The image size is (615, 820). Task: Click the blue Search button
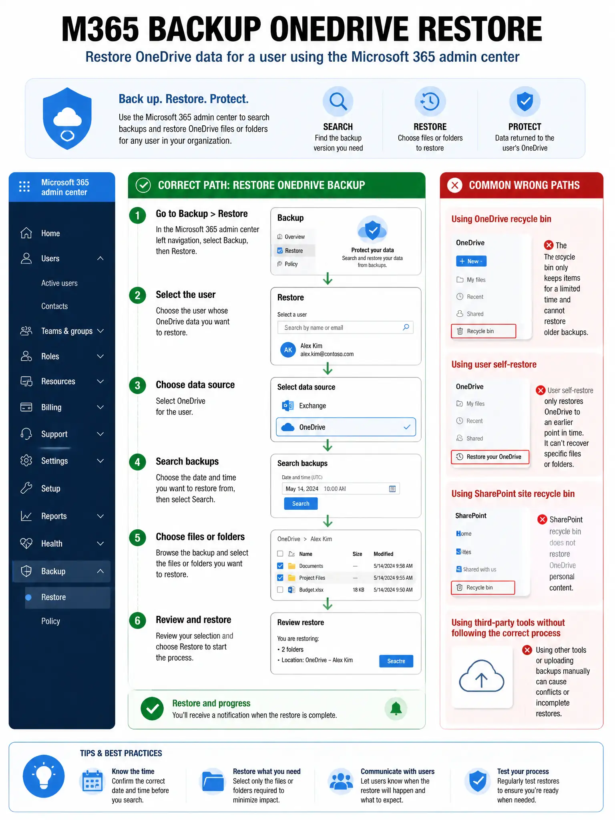tap(301, 503)
